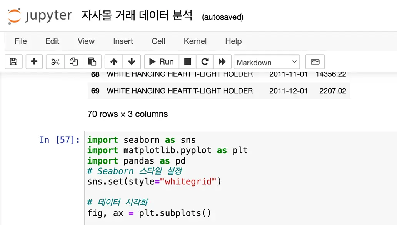Copy selected cells icon

coord(73,62)
